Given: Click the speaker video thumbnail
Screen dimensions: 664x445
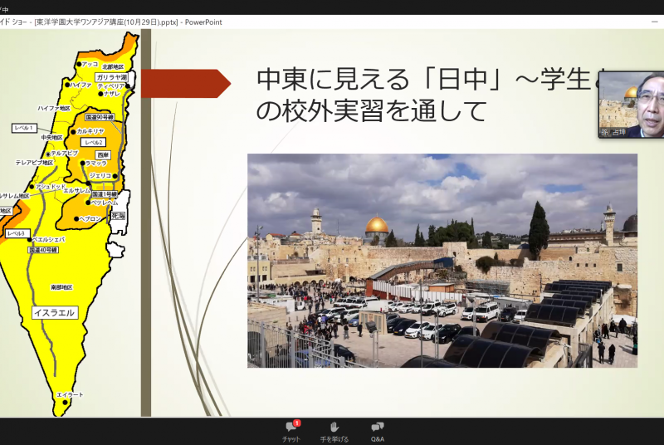Looking at the screenshot, I should [631, 105].
